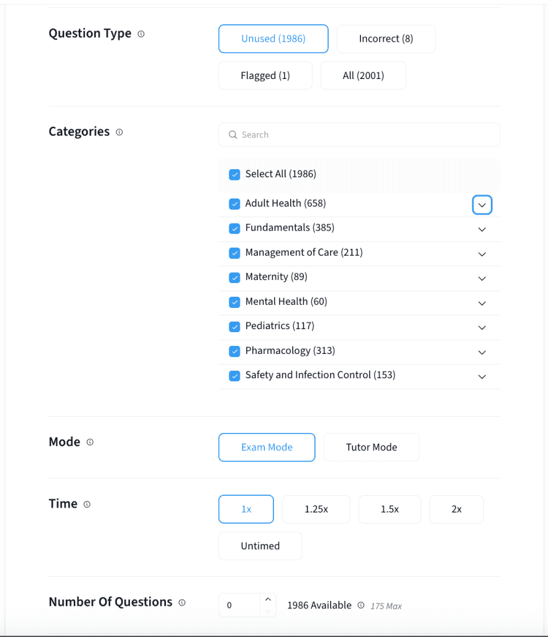Switch to Incorrect question type
Screen dimensions: 548x637
386,39
